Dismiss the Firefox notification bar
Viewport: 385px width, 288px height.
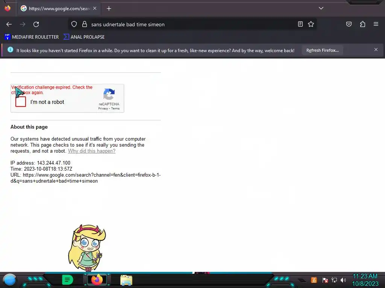click(x=376, y=49)
